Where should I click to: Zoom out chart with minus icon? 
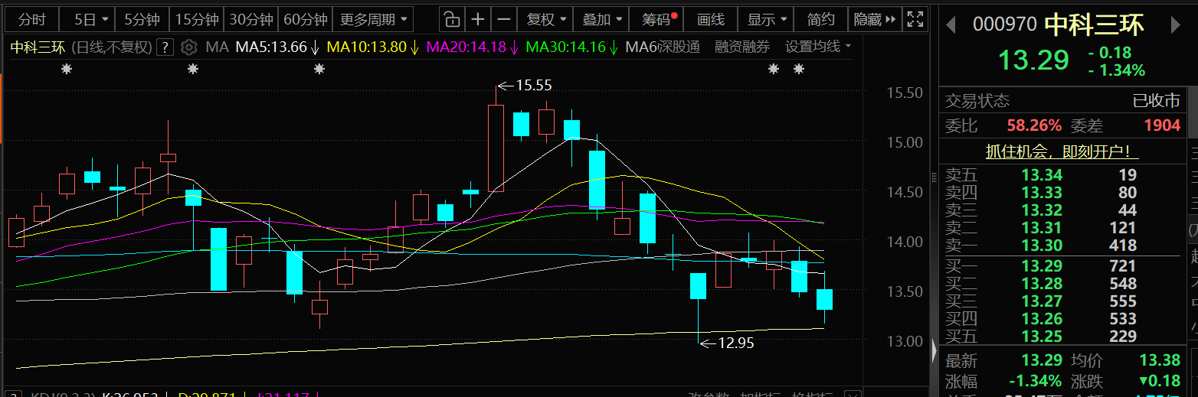(503, 20)
